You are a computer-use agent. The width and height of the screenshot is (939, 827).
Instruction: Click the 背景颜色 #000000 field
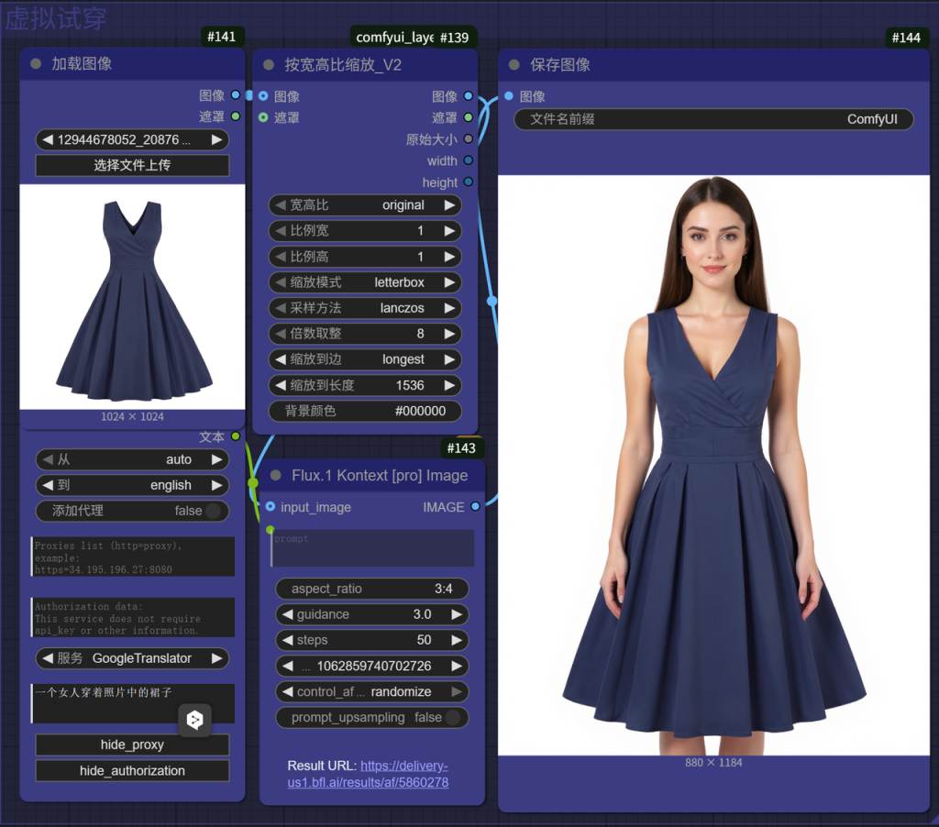[364, 411]
